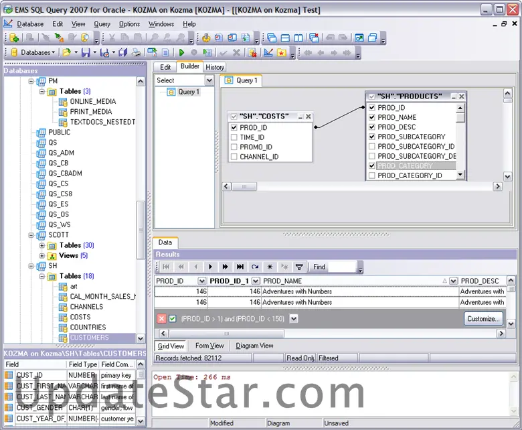This screenshot has width=522, height=430.
Task: Click the Last Record button in Results
Action: tap(240, 267)
